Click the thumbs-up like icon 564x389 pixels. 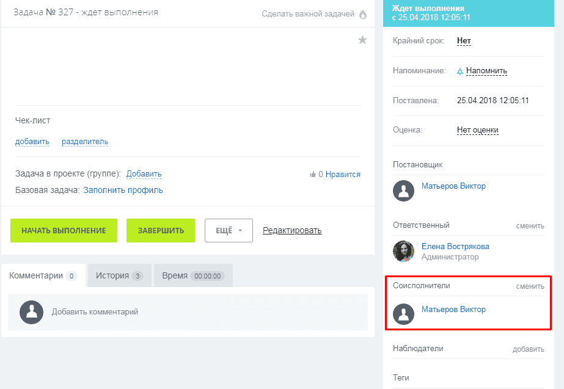pyautogui.click(x=313, y=175)
